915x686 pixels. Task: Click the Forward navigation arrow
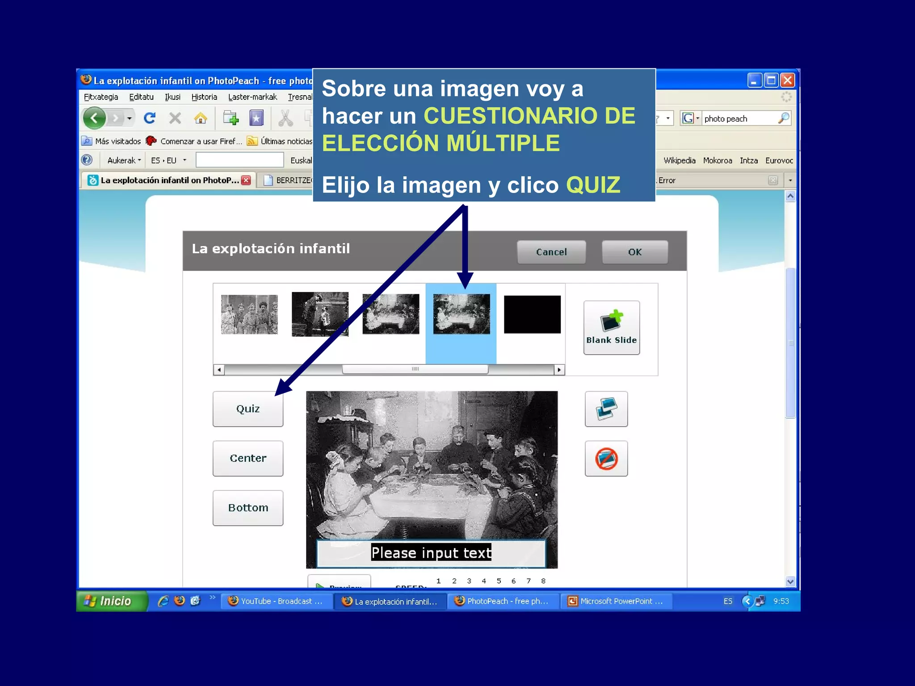116,118
